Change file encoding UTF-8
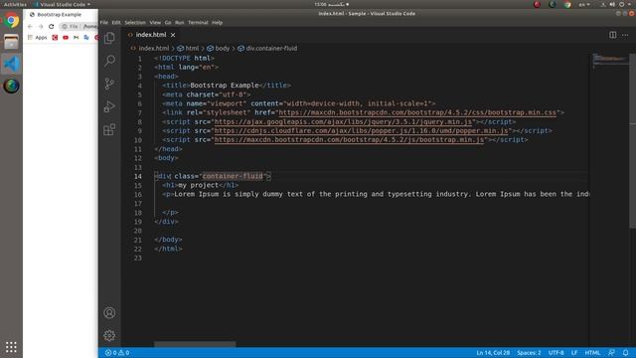The width and height of the screenshot is (636, 358). [x=556, y=353]
